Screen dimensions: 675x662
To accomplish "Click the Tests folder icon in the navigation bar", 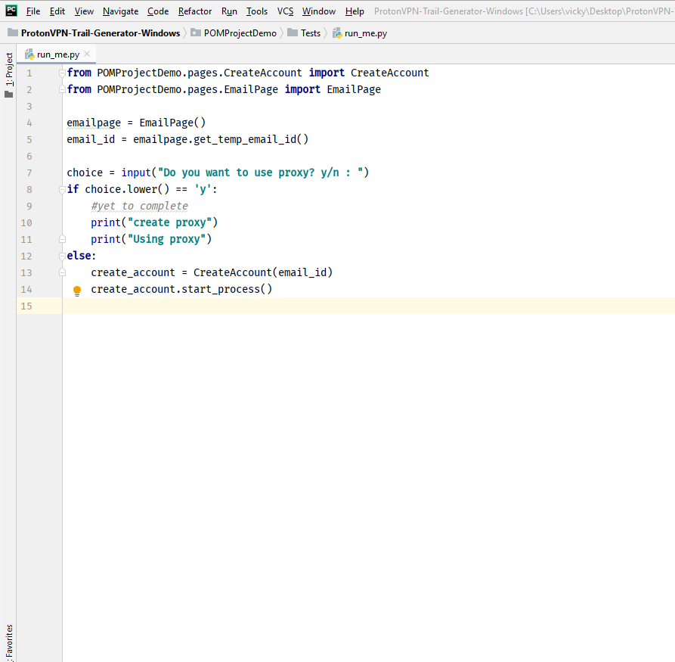I will (293, 33).
